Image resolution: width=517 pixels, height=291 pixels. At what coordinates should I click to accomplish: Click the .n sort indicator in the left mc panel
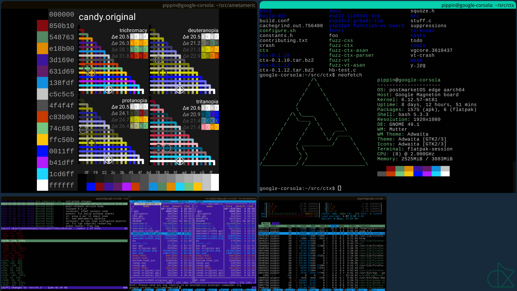coord(133,206)
